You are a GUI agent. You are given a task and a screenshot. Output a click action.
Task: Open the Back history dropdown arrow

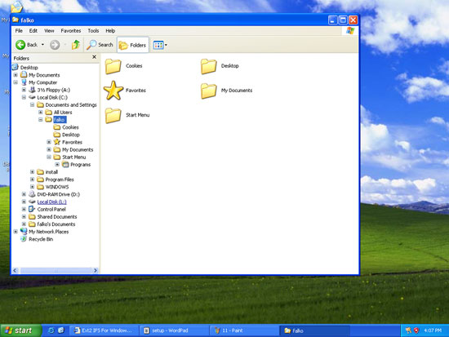coord(42,45)
